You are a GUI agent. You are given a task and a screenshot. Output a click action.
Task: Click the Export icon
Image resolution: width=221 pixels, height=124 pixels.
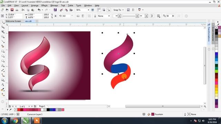[66, 10]
